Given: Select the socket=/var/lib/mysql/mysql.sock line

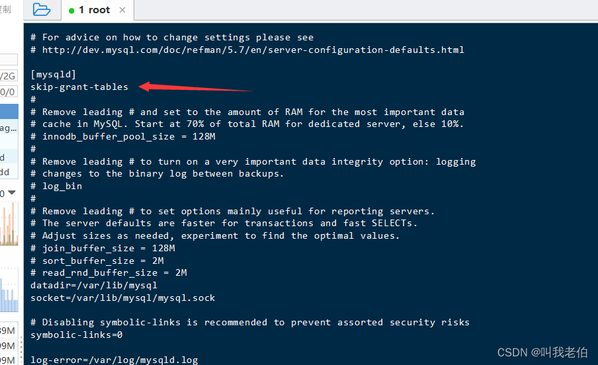Looking at the screenshot, I should [x=122, y=298].
